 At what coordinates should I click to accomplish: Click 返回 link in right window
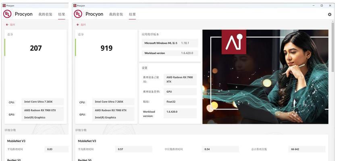point(83,25)
